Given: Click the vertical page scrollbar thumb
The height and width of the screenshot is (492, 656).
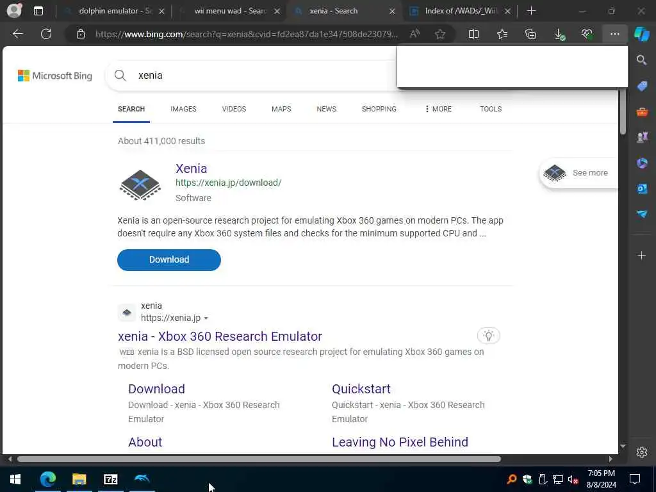Looking at the screenshot, I should click(x=623, y=111).
